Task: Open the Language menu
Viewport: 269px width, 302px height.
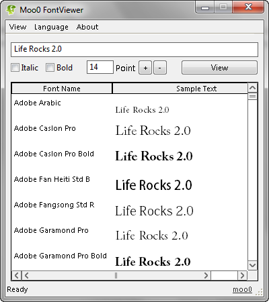Action: point(51,27)
